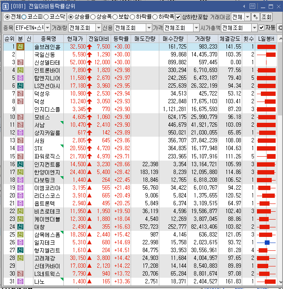Click the 증 badge on 탑엔지니어 row
Screen dimensions: 283x289
20,78
